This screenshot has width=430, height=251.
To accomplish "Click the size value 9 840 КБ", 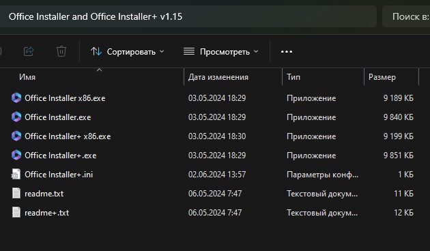I will [x=398, y=117].
